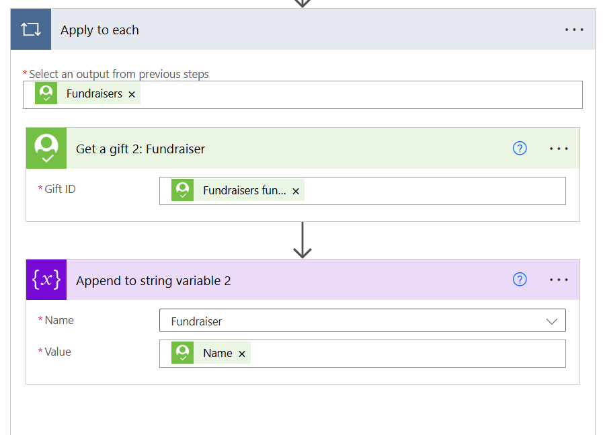Remove the Name token from the Value field
This screenshot has height=435, width=603.
click(x=242, y=354)
